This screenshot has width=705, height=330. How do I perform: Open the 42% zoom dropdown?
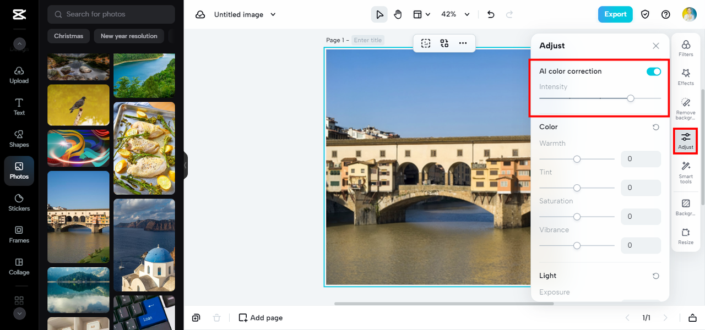coord(456,14)
